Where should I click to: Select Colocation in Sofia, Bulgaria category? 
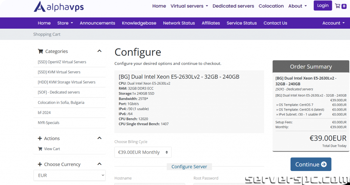(61, 102)
